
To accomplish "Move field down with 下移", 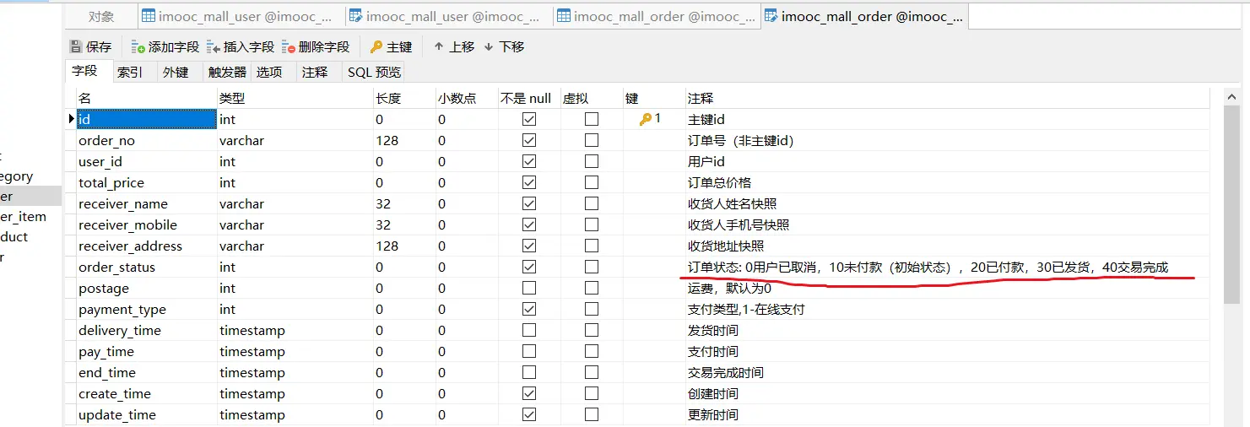I will pyautogui.click(x=504, y=47).
